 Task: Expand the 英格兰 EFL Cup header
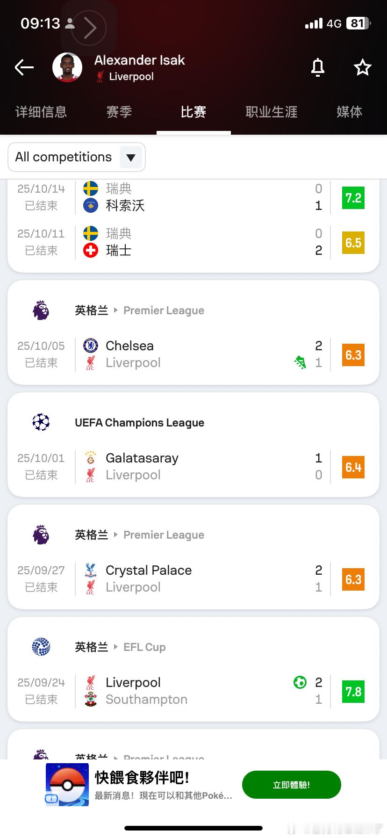pyautogui.click(x=120, y=647)
